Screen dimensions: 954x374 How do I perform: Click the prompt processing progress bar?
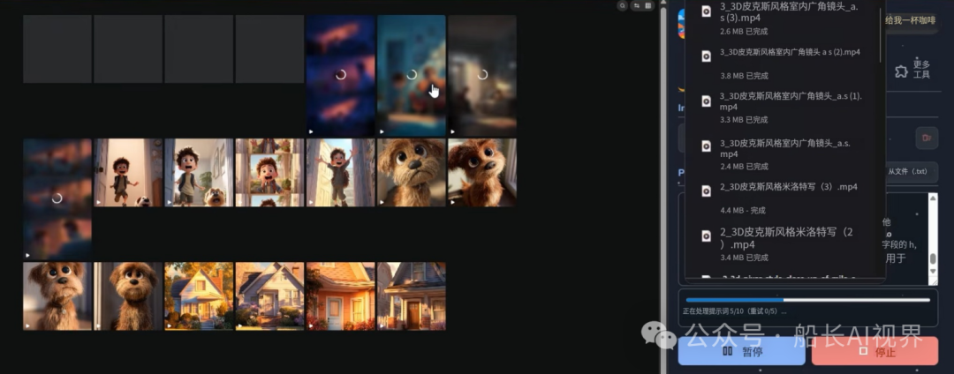[x=806, y=300]
